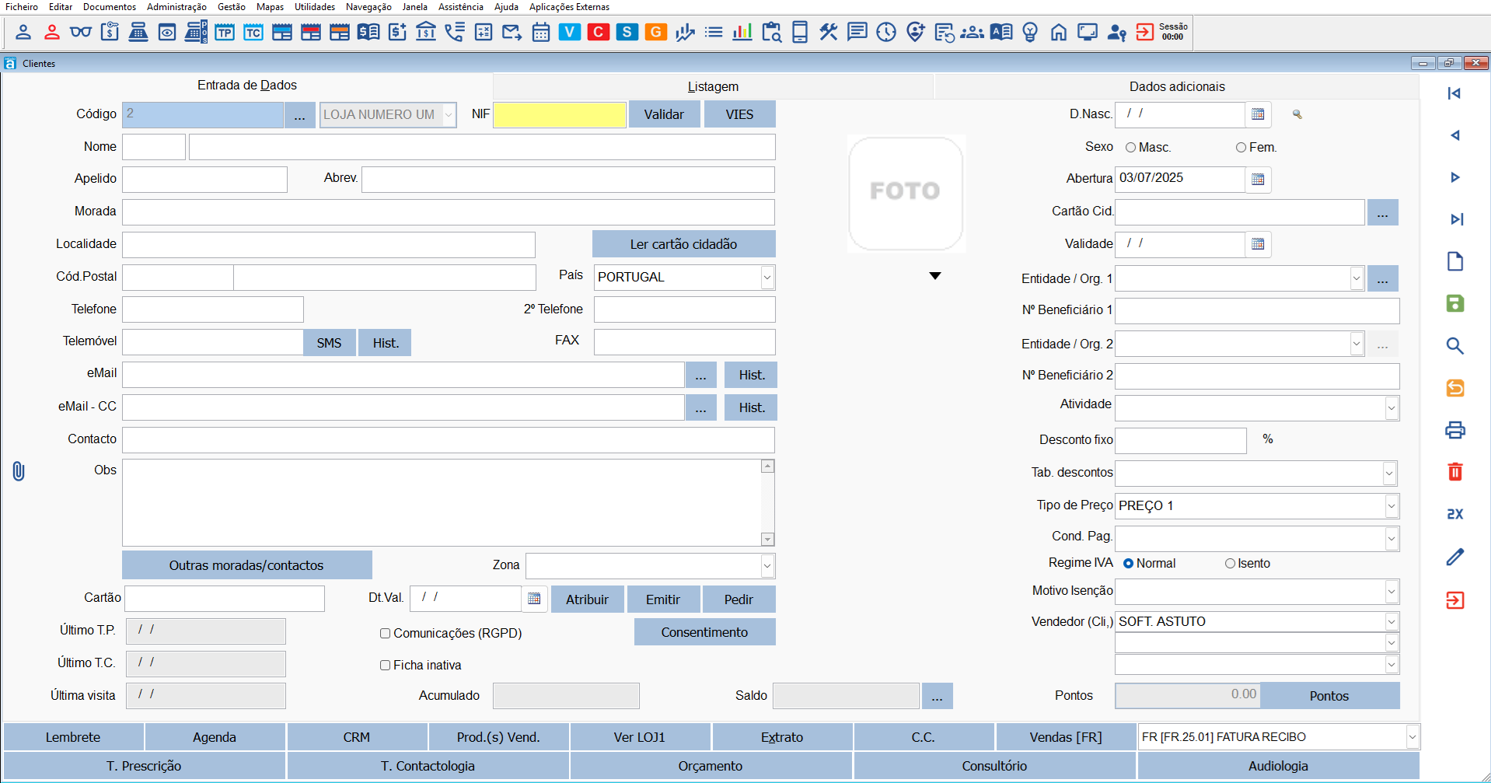Screen dimensions: 1491x783
Task: Enable the Comunicações (RGPD) checkbox
Action: click(385, 634)
